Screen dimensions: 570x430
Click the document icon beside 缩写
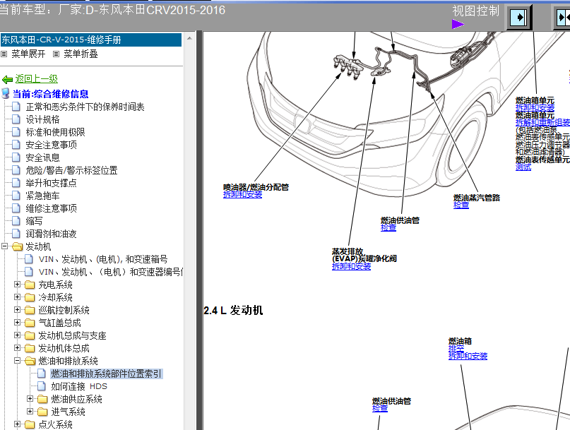(16, 221)
